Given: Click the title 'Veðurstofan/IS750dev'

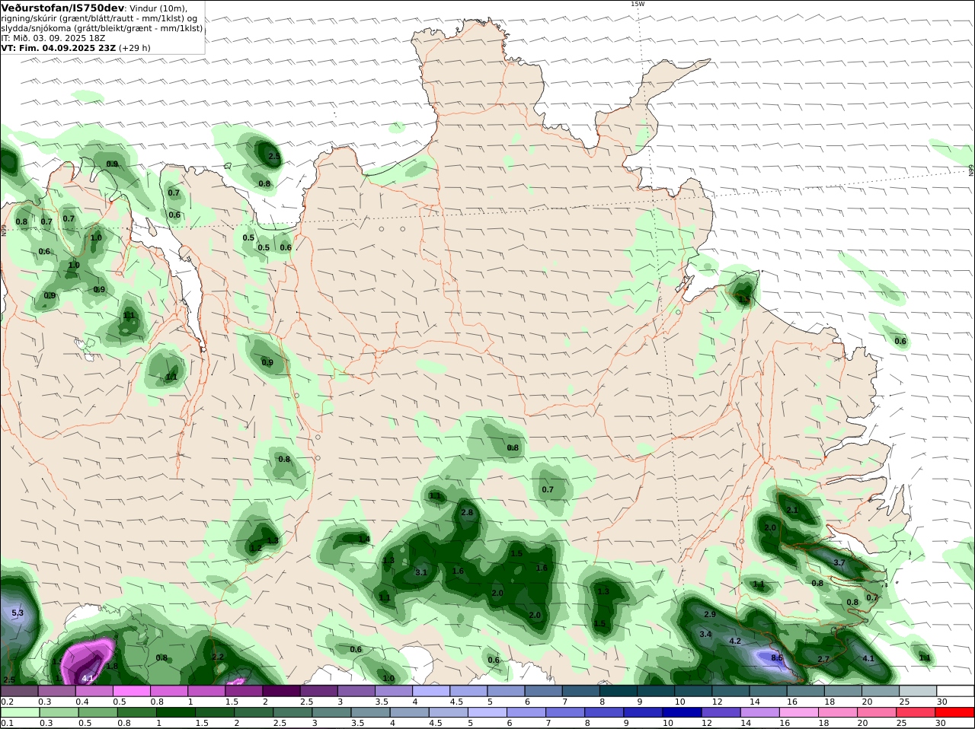Looking at the screenshot, I should tap(62, 8).
